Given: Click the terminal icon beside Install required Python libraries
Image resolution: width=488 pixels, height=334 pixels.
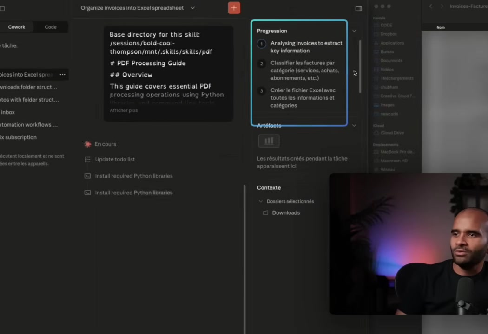Looking at the screenshot, I should tap(87, 176).
